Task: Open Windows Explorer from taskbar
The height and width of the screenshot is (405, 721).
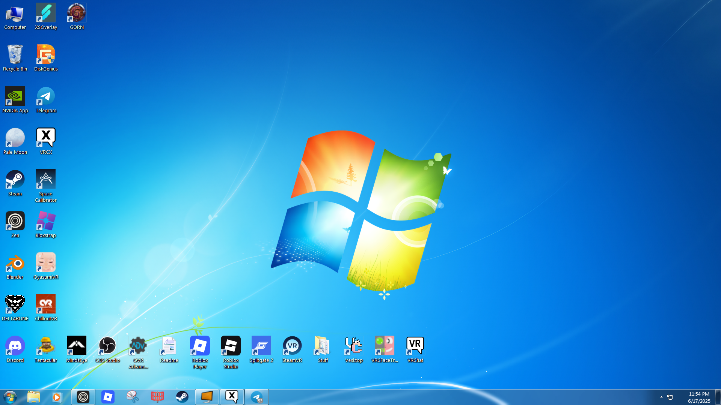Action: (x=33, y=397)
